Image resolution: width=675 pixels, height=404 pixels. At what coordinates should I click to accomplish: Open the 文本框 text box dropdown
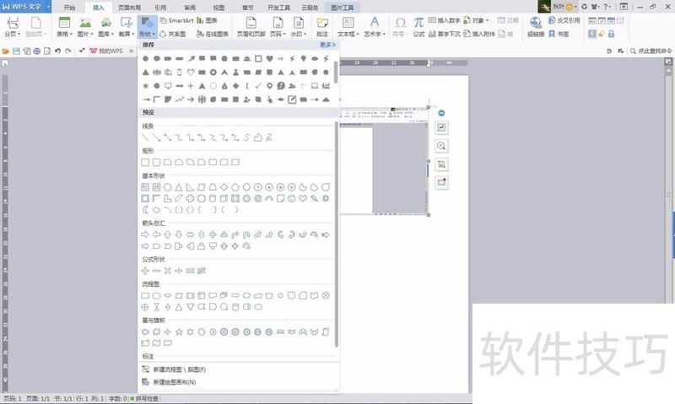[x=348, y=27]
